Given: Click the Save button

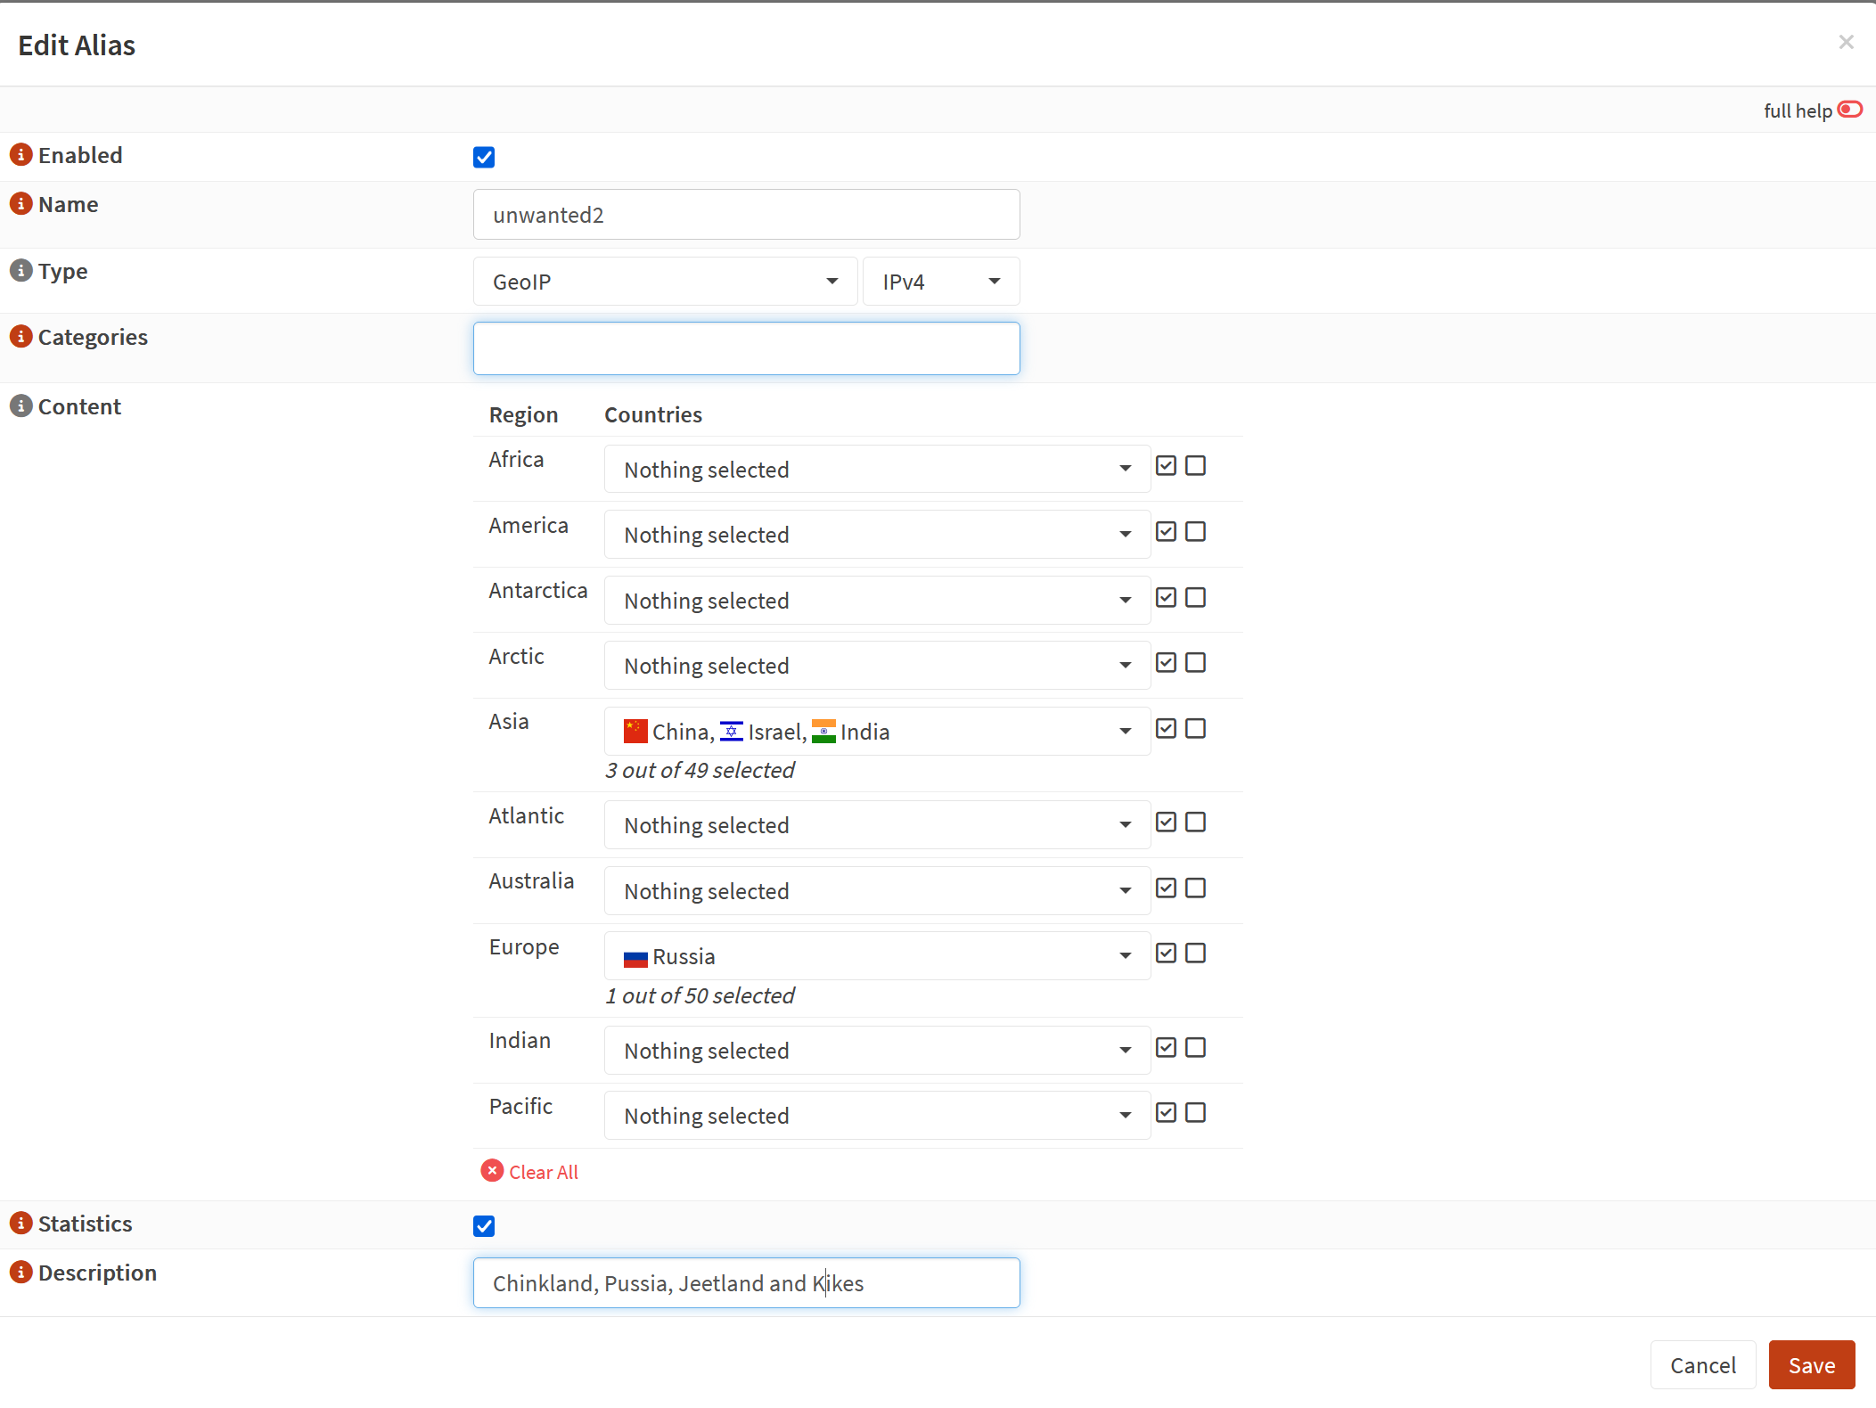Looking at the screenshot, I should [x=1811, y=1365].
